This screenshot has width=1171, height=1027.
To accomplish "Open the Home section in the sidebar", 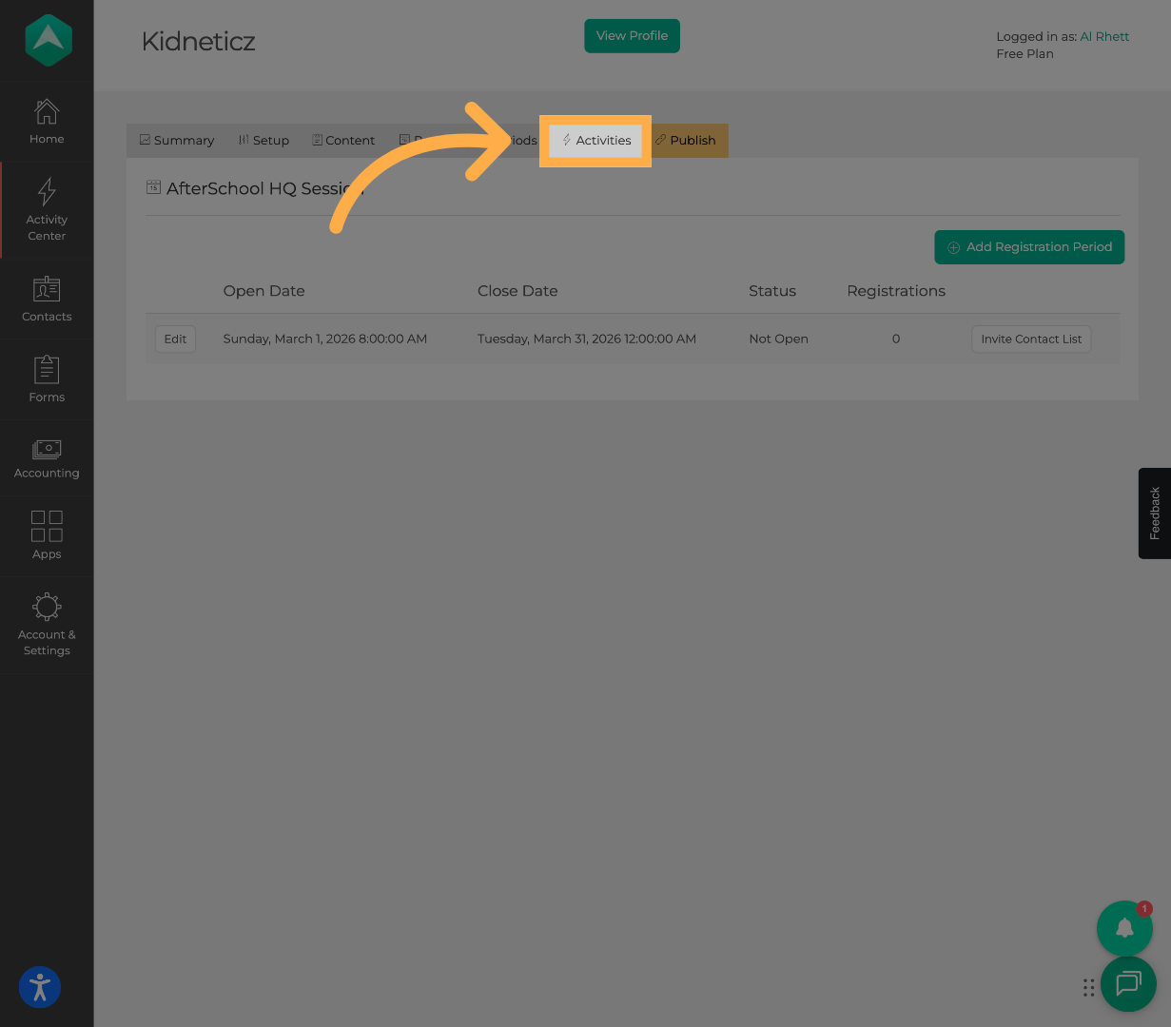I will coord(46,121).
